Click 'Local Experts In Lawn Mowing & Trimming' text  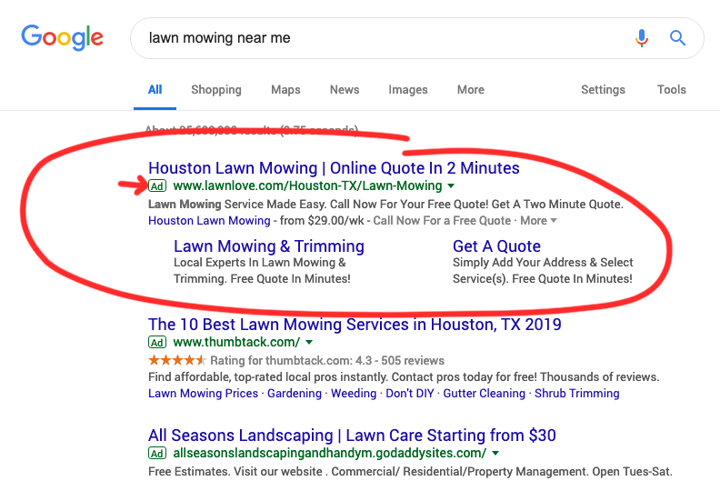point(262,270)
